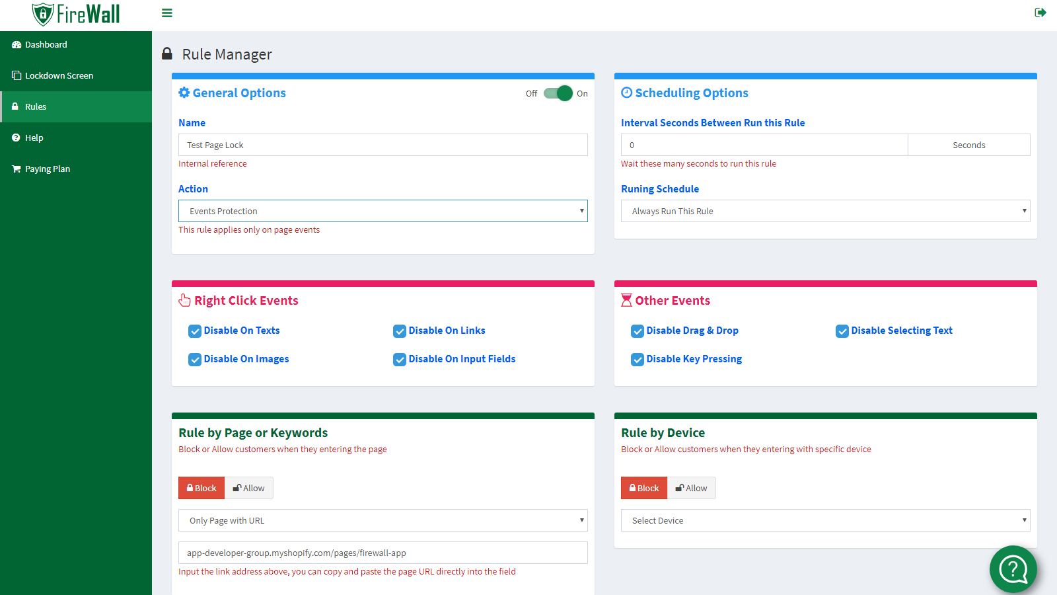Click the gear icon beside General Options
Screen dimensions: 1057x595
[184, 93]
